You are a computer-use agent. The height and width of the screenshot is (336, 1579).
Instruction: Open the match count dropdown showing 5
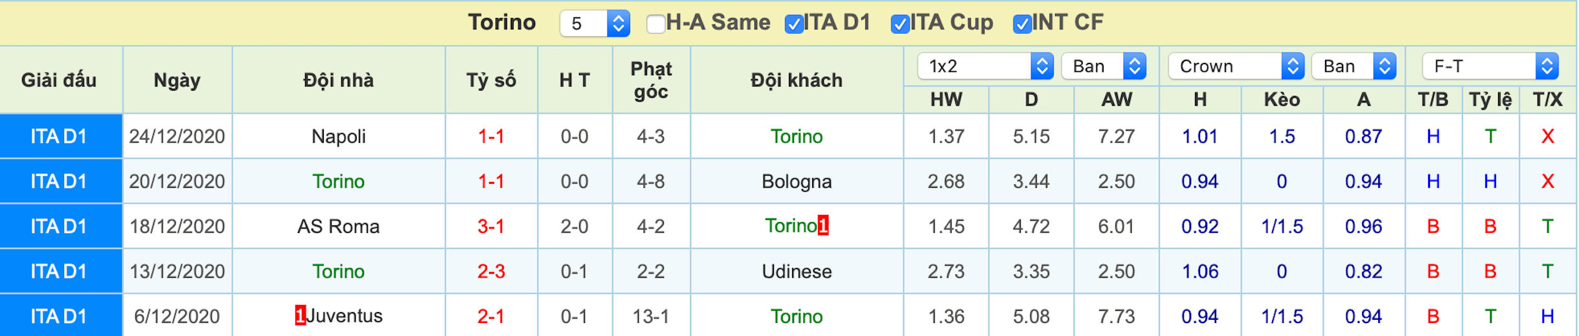pos(595,24)
